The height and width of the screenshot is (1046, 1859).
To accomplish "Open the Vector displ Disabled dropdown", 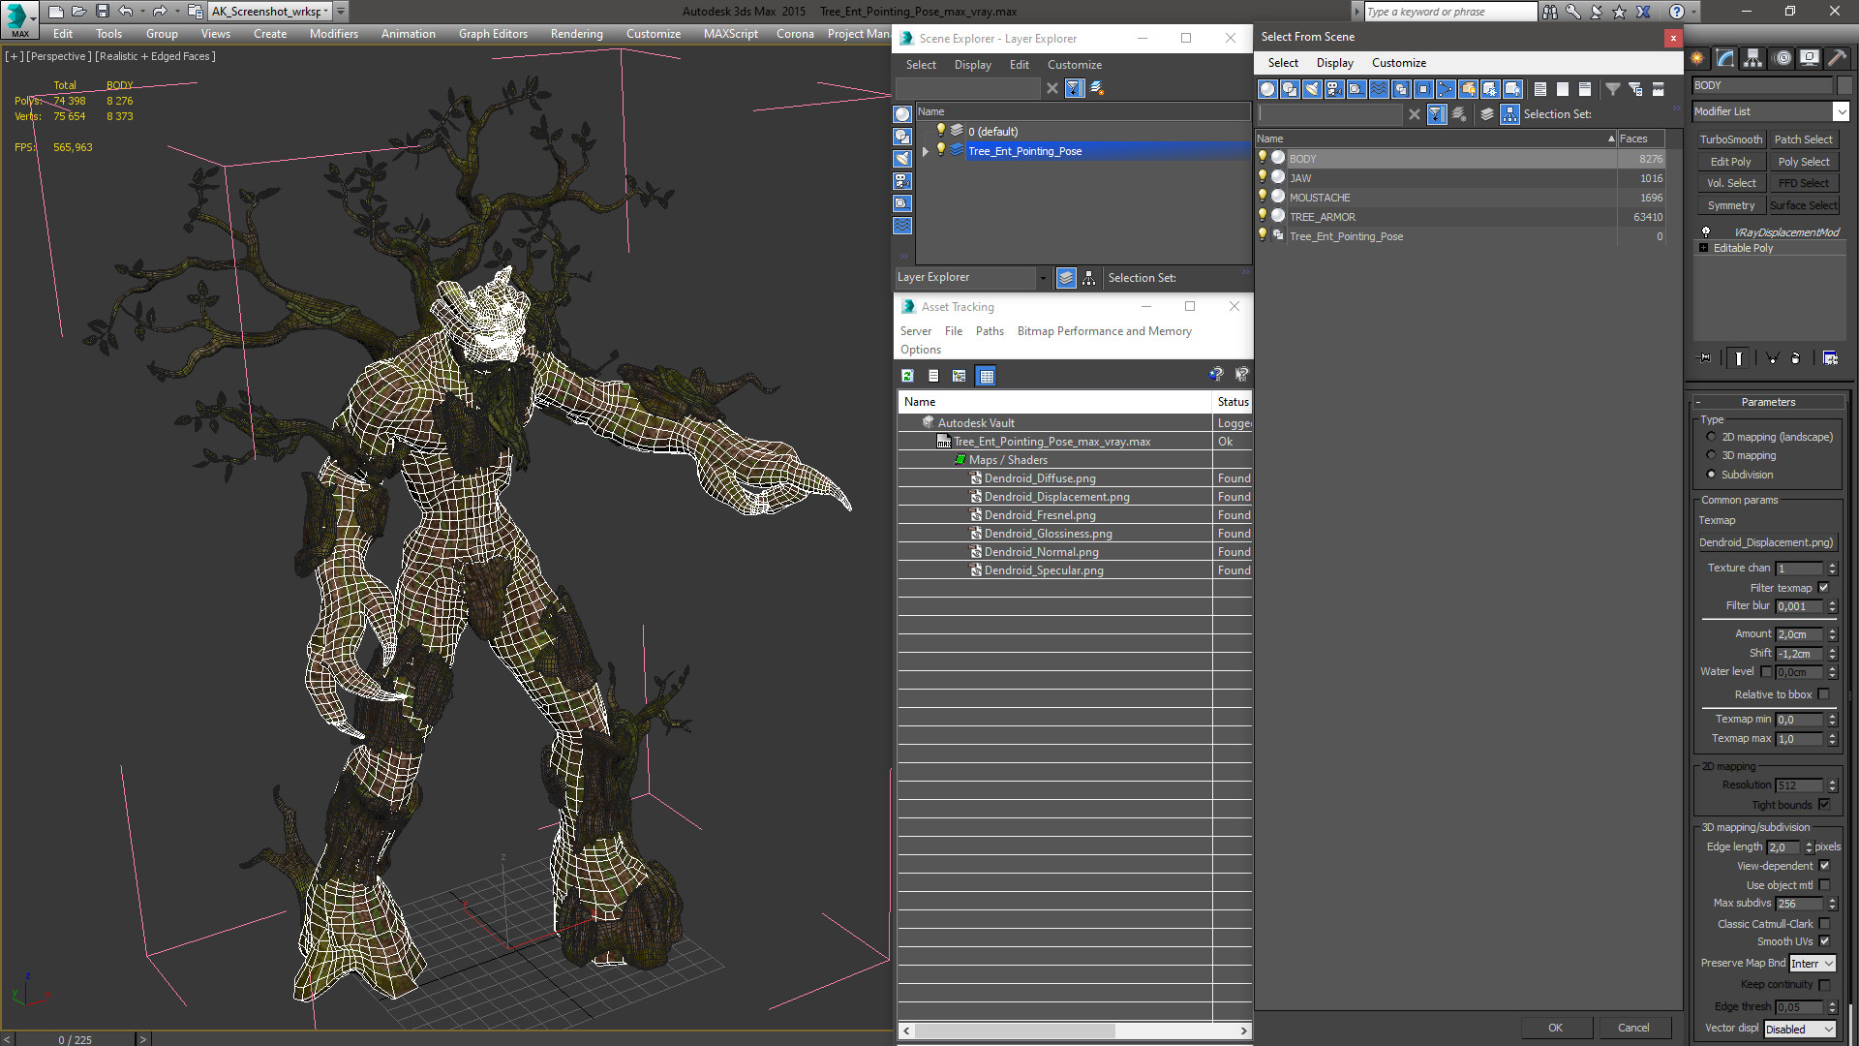I will (x=1799, y=1029).
